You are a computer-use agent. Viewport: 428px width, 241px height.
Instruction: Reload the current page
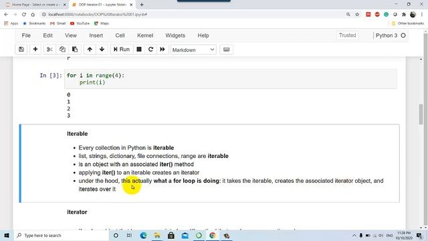[x=24, y=14]
